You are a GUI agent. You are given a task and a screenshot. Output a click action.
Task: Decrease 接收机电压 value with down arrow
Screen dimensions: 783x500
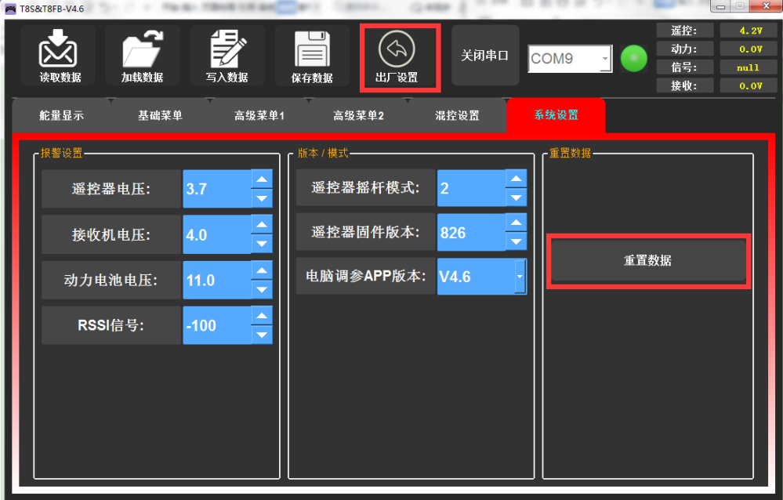pyautogui.click(x=262, y=244)
